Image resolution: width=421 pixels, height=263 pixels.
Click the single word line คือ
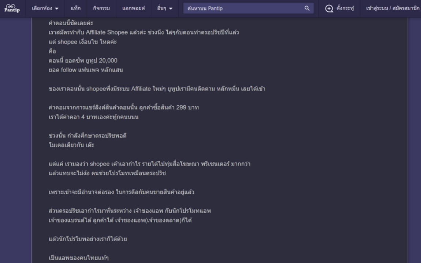[52, 51]
